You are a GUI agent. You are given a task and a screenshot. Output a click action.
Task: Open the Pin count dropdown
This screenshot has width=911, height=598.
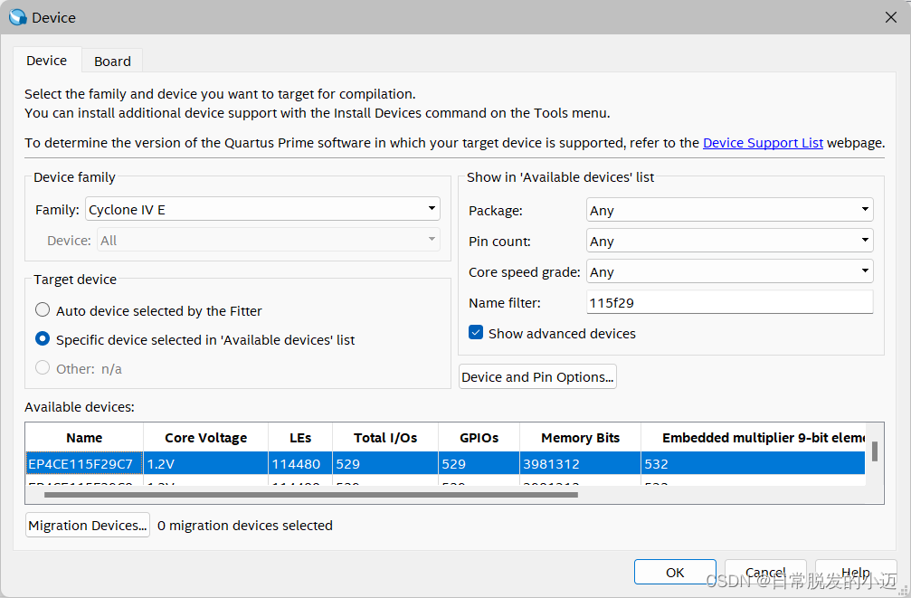point(730,241)
